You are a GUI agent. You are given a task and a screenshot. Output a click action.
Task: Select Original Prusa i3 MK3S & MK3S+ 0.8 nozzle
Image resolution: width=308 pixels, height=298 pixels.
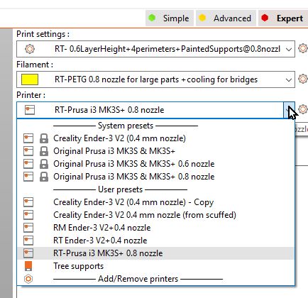(x=156, y=177)
